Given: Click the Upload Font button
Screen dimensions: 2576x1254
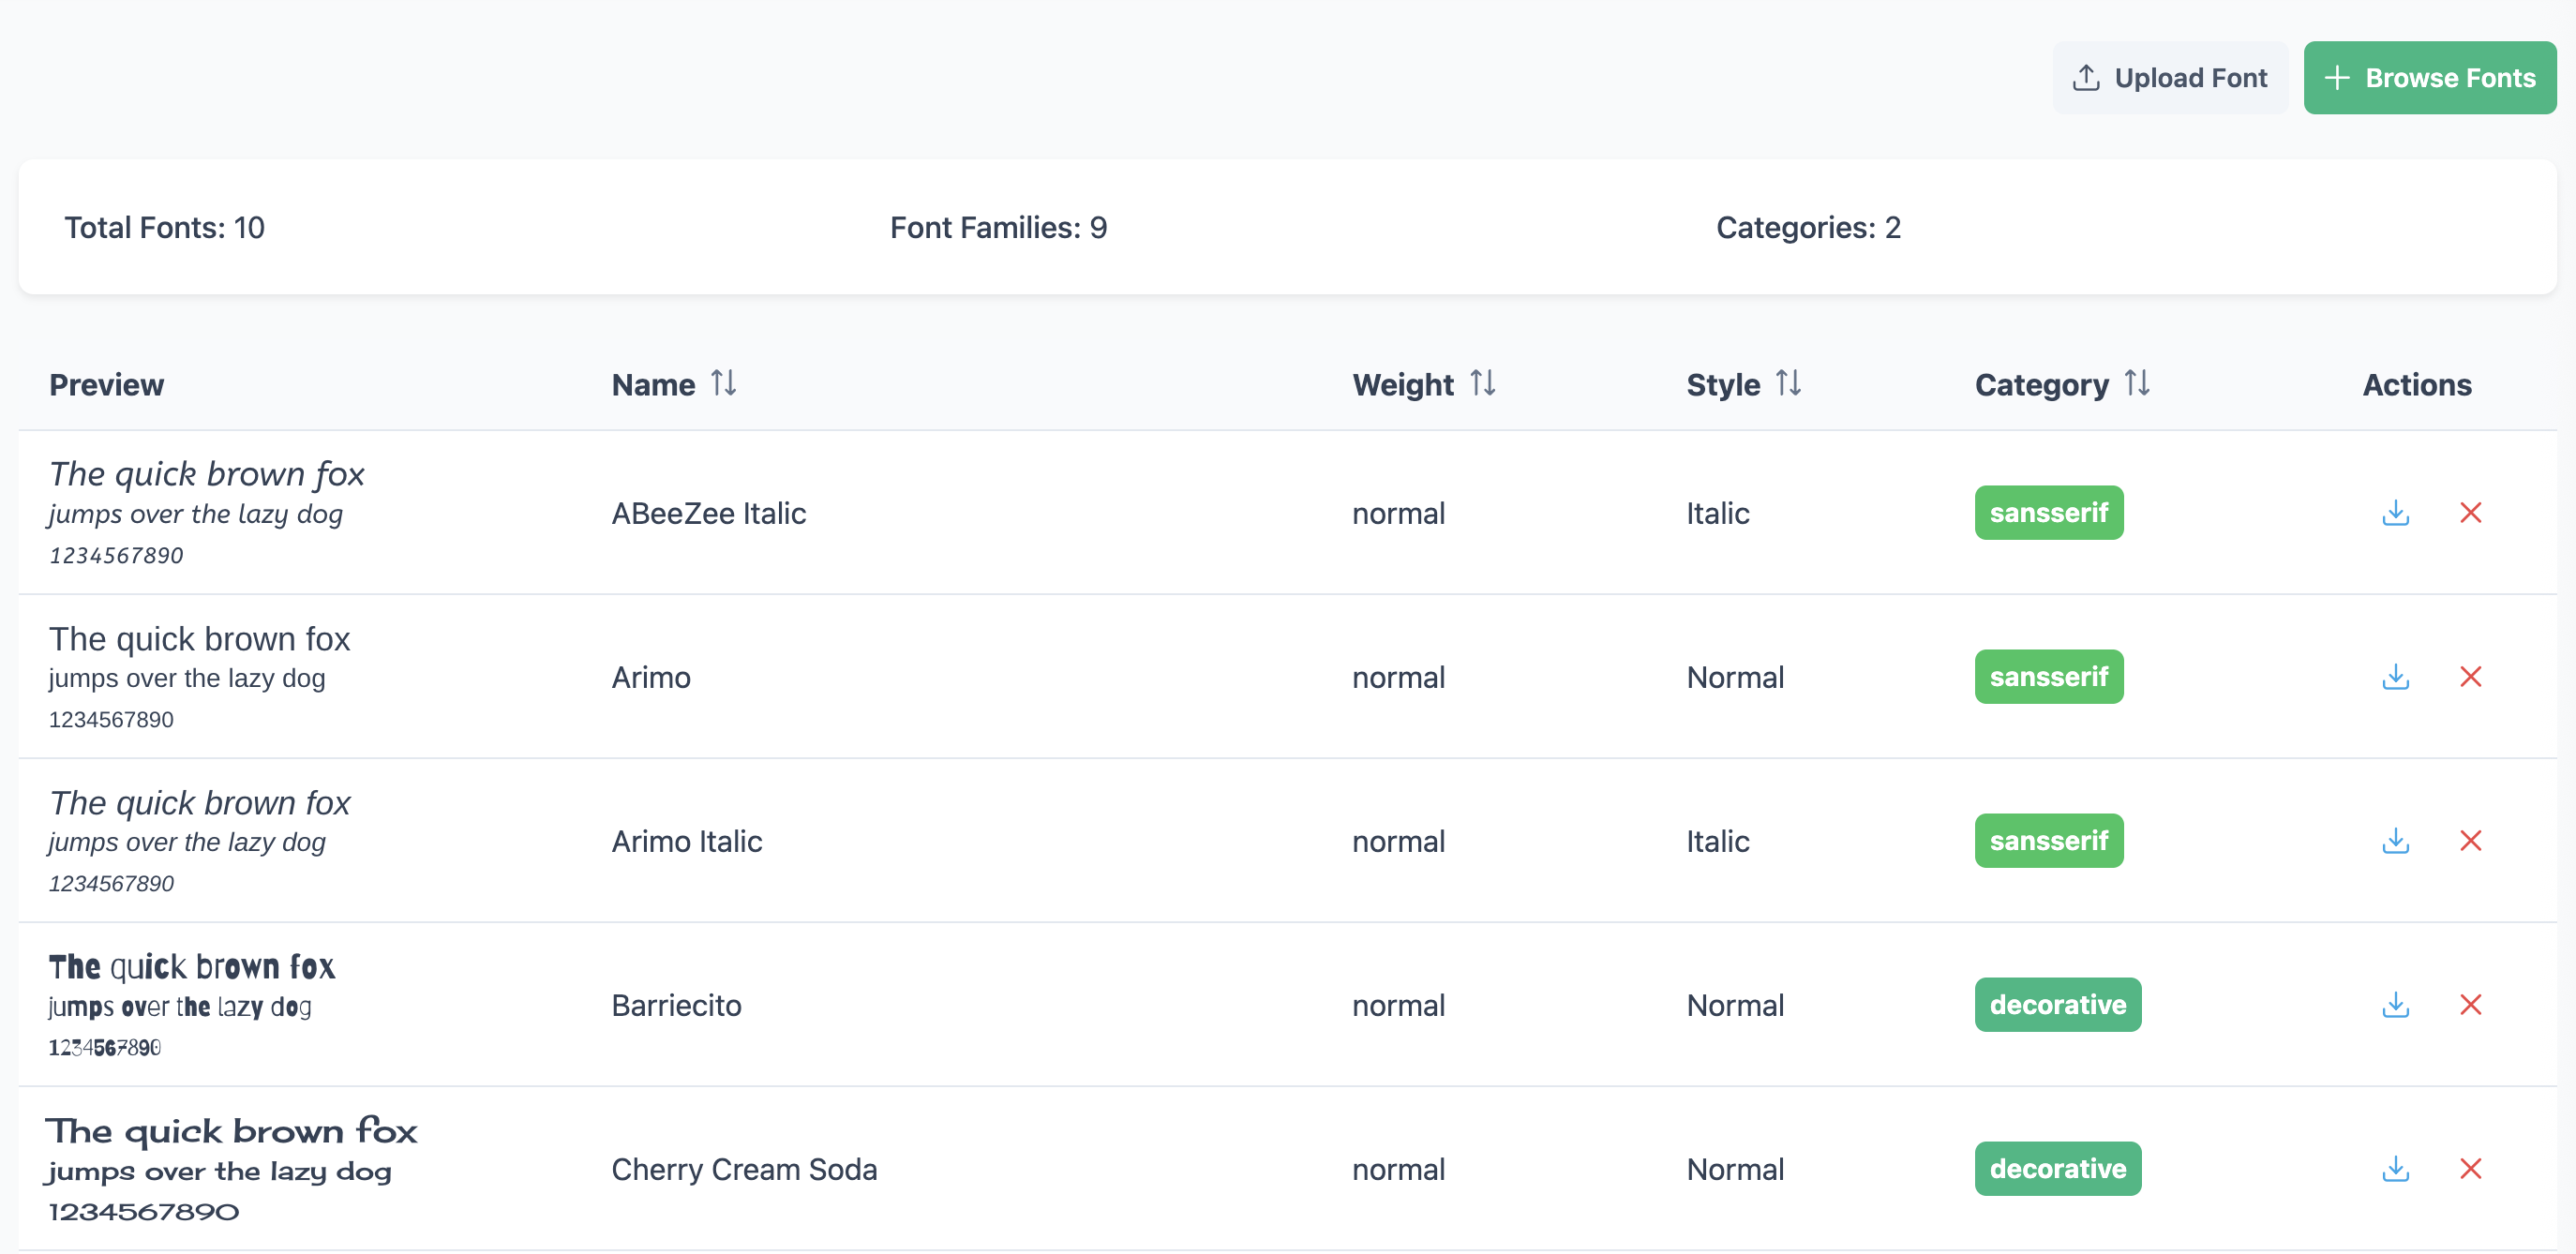Looking at the screenshot, I should click(x=2169, y=78).
